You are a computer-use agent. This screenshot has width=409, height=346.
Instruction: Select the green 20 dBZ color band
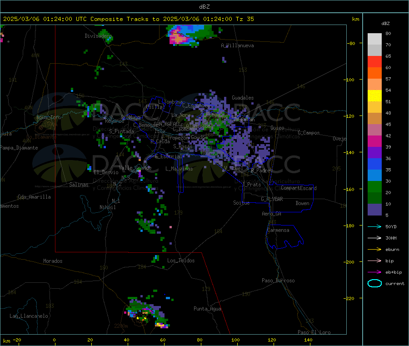pyautogui.click(x=374, y=186)
